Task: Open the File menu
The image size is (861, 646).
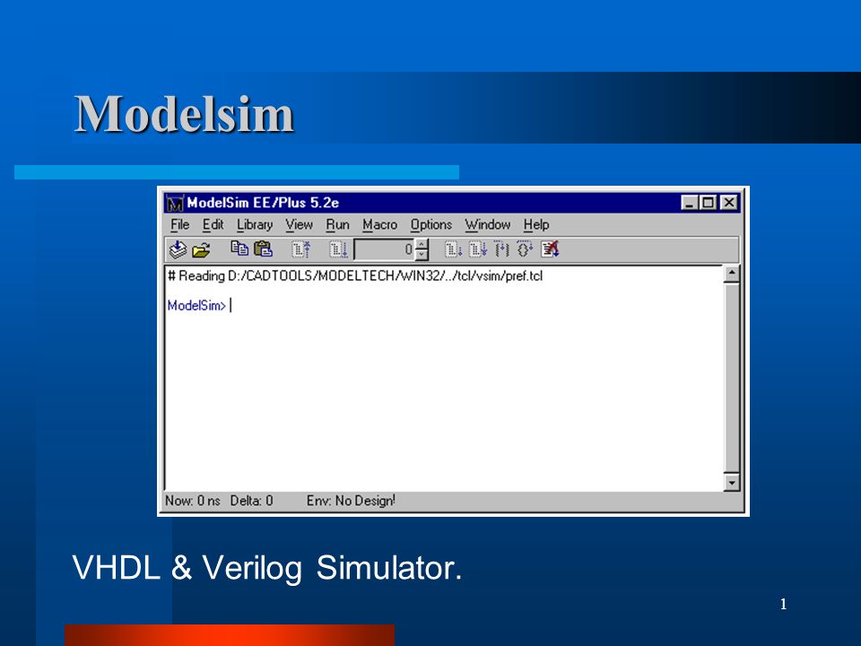Action: click(x=179, y=224)
